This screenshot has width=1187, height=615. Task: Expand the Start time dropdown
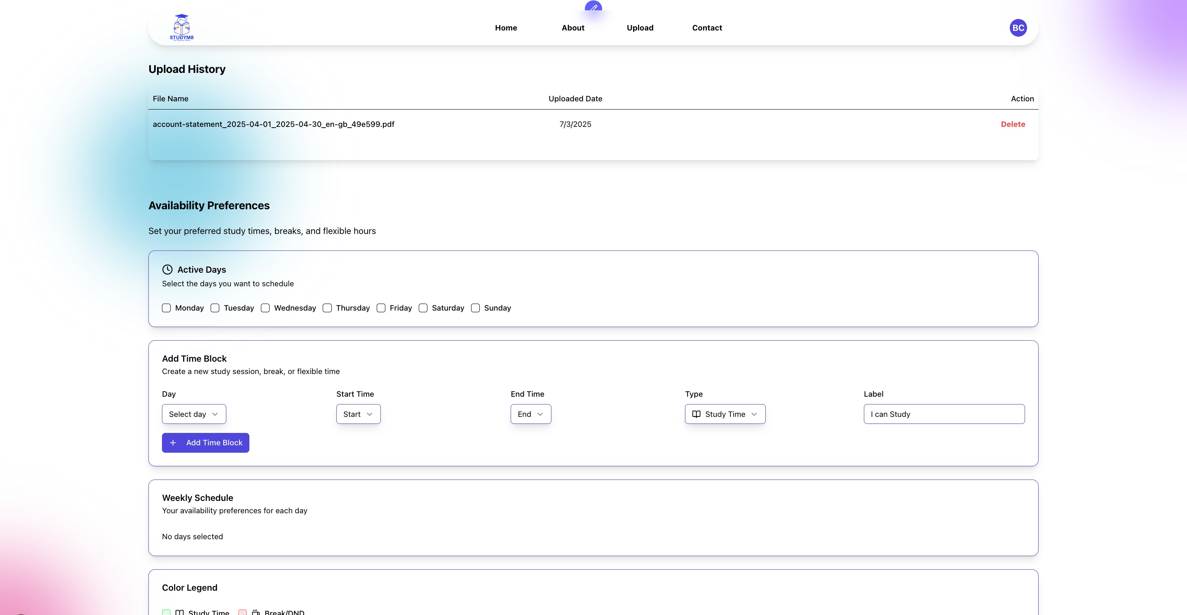(359, 414)
